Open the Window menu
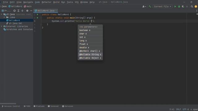 click(84, 2)
